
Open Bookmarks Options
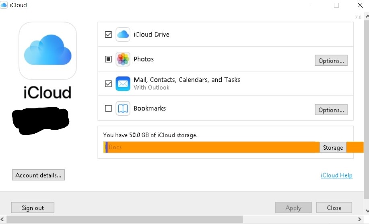(331, 110)
